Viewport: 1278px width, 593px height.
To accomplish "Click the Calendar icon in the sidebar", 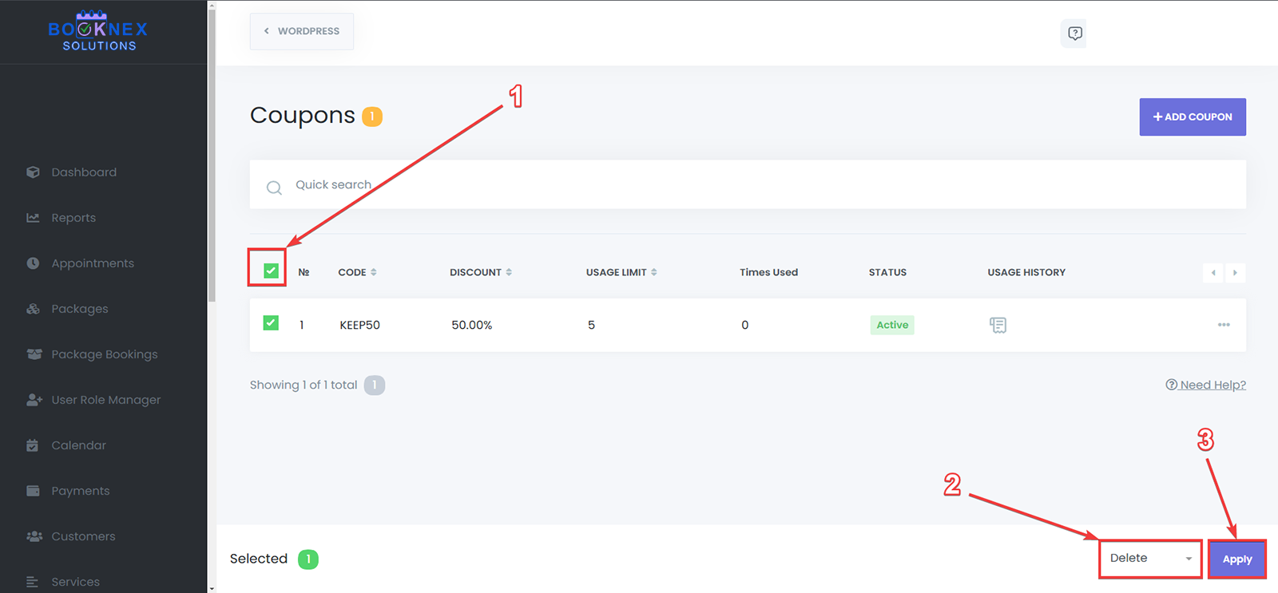I will [33, 445].
